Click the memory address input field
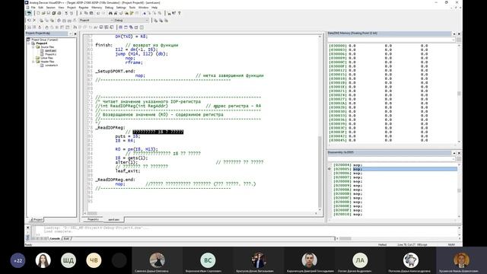 [x=391, y=40]
